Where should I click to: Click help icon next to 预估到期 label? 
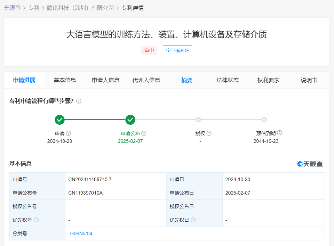[x=280, y=133]
